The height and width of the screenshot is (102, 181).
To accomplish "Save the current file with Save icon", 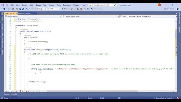I will (20, 9).
